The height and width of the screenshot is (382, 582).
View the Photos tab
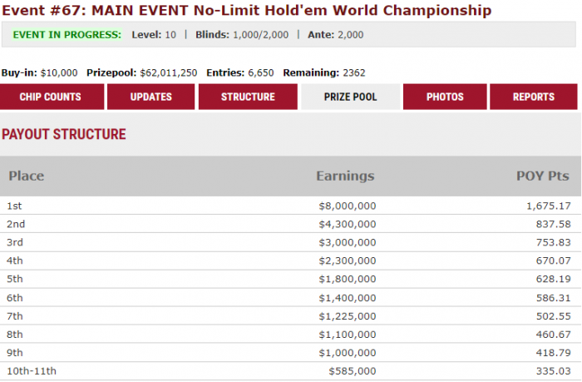coord(445,97)
